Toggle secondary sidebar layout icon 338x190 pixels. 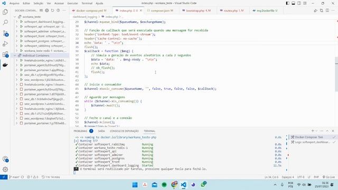tap(299, 3)
